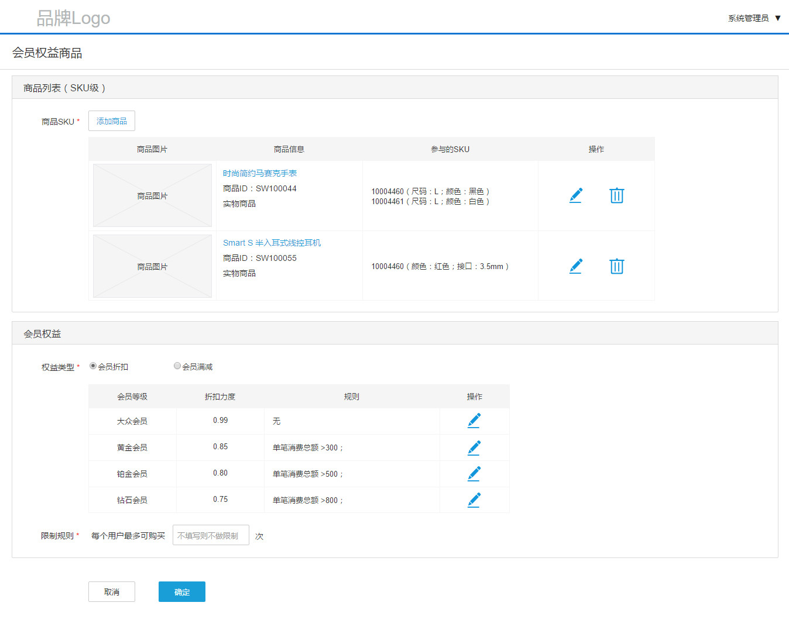Edit the Smart S 半入耳式线控耳机 row
The width and height of the screenshot is (789, 630).
coord(576,266)
